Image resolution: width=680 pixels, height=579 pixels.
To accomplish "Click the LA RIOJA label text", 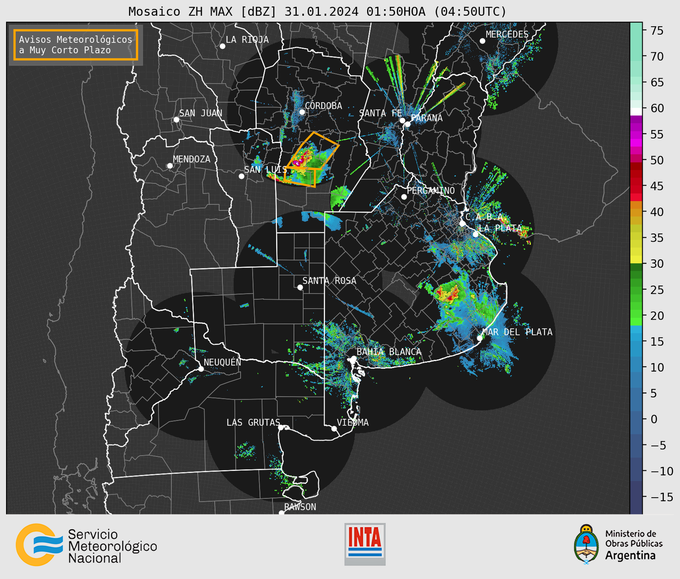I will tap(247, 39).
